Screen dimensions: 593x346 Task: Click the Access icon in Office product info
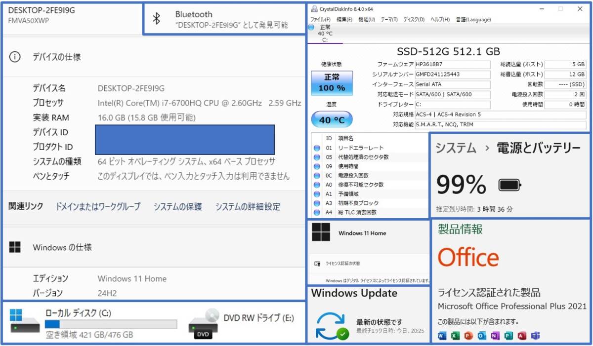tap(522, 336)
